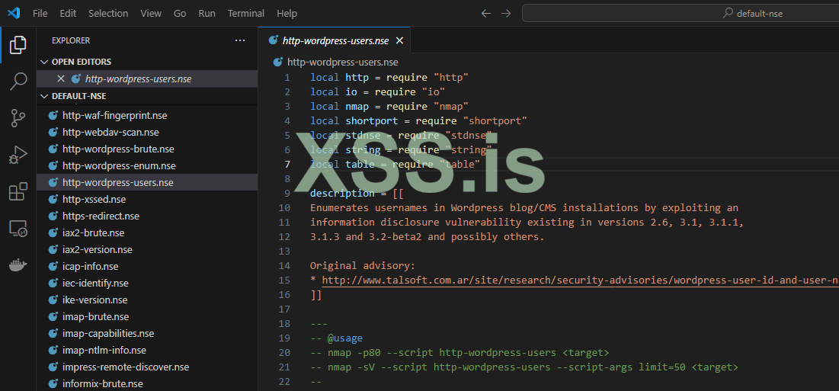Open the Search view in activity bar

[18, 82]
